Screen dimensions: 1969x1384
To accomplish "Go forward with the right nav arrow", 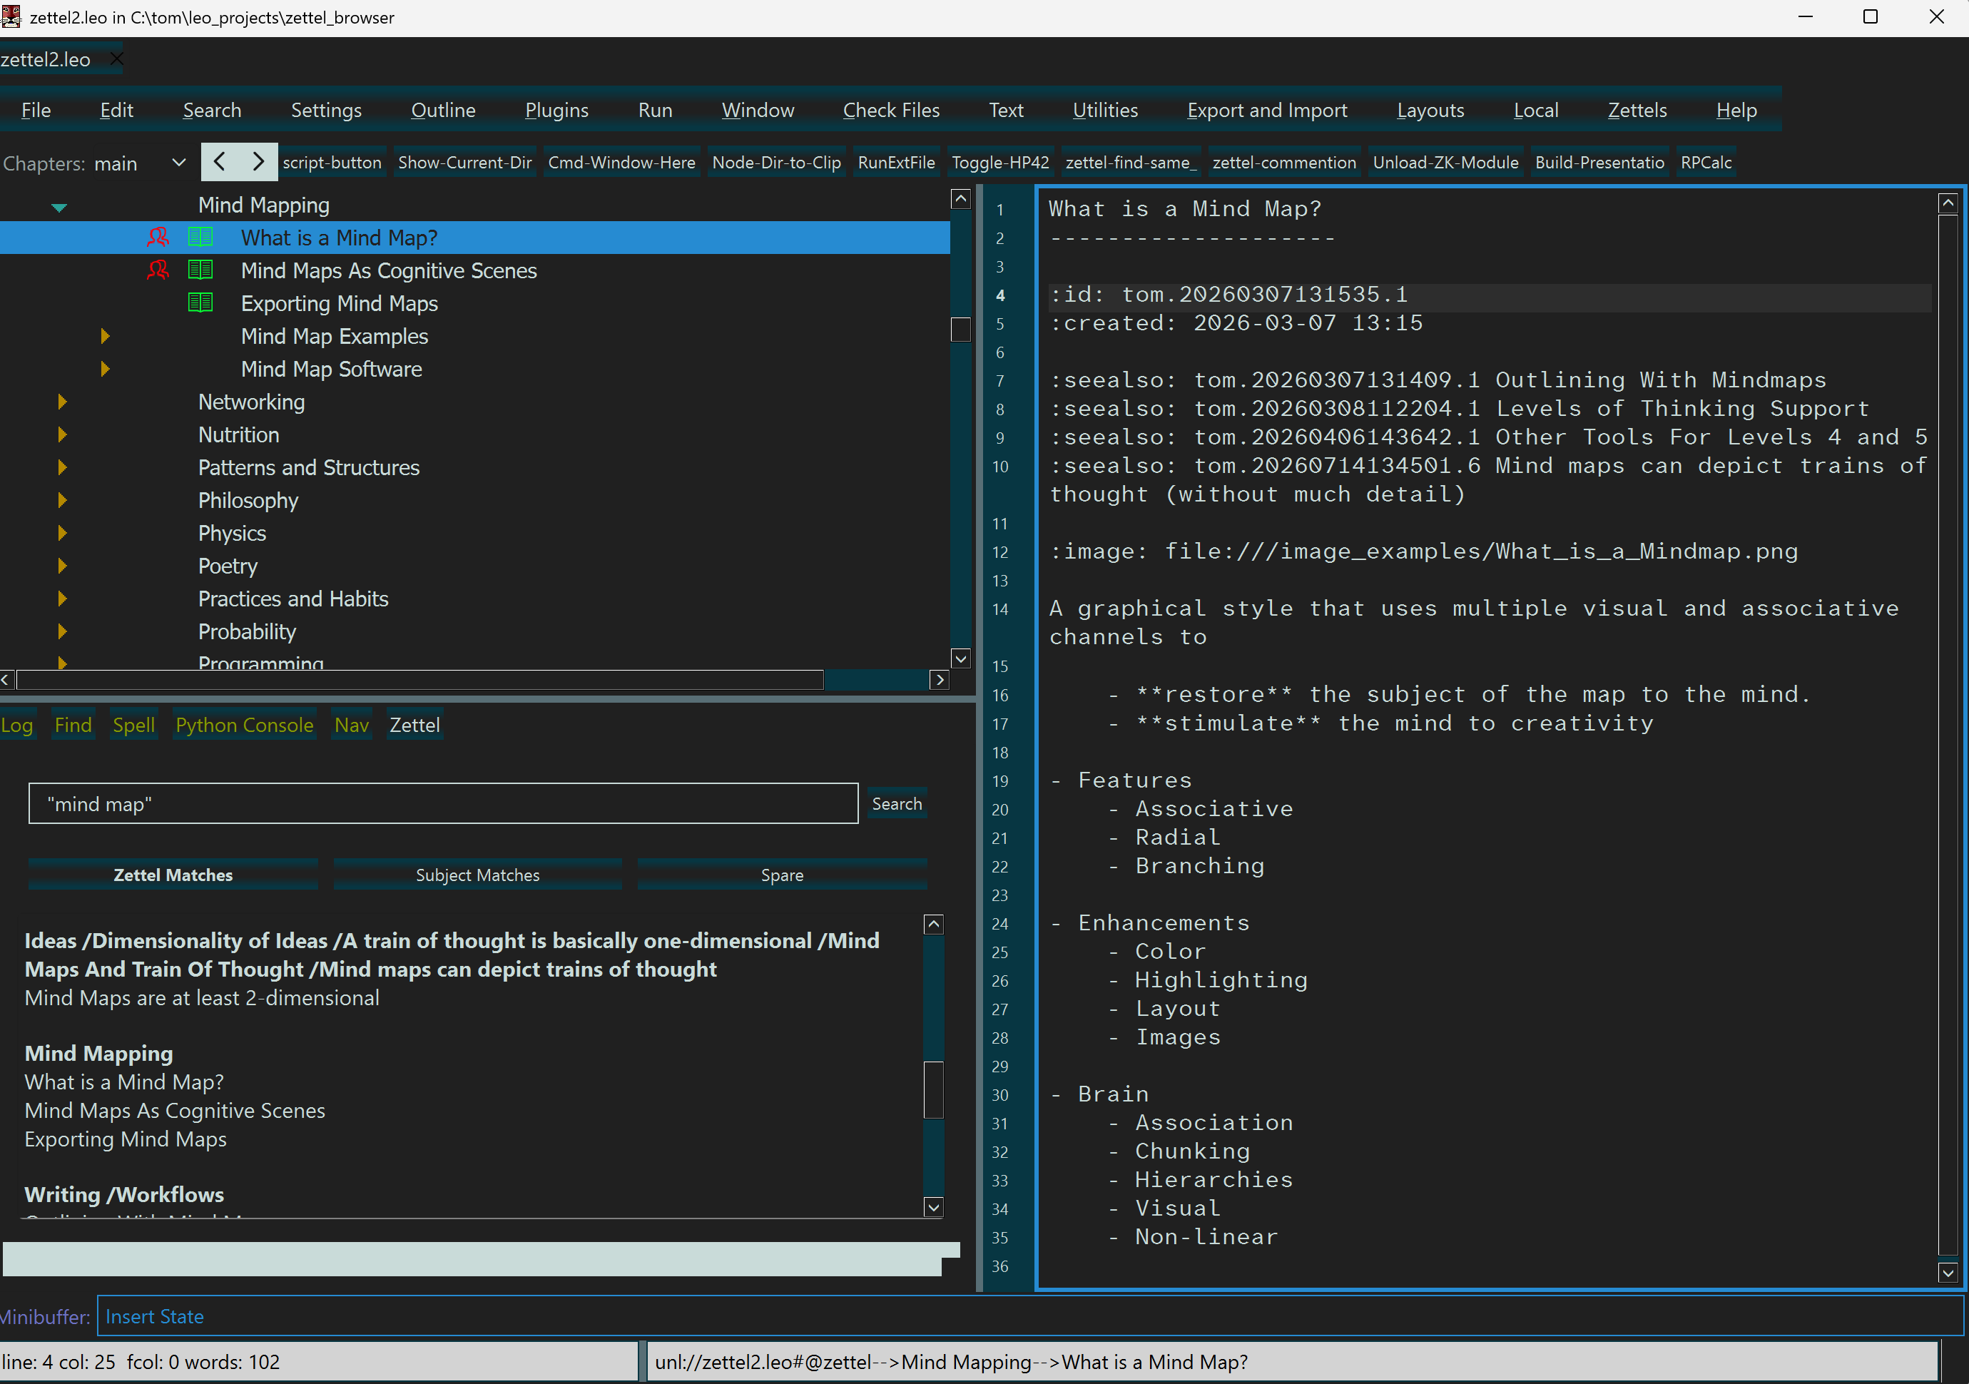I will click(258, 162).
